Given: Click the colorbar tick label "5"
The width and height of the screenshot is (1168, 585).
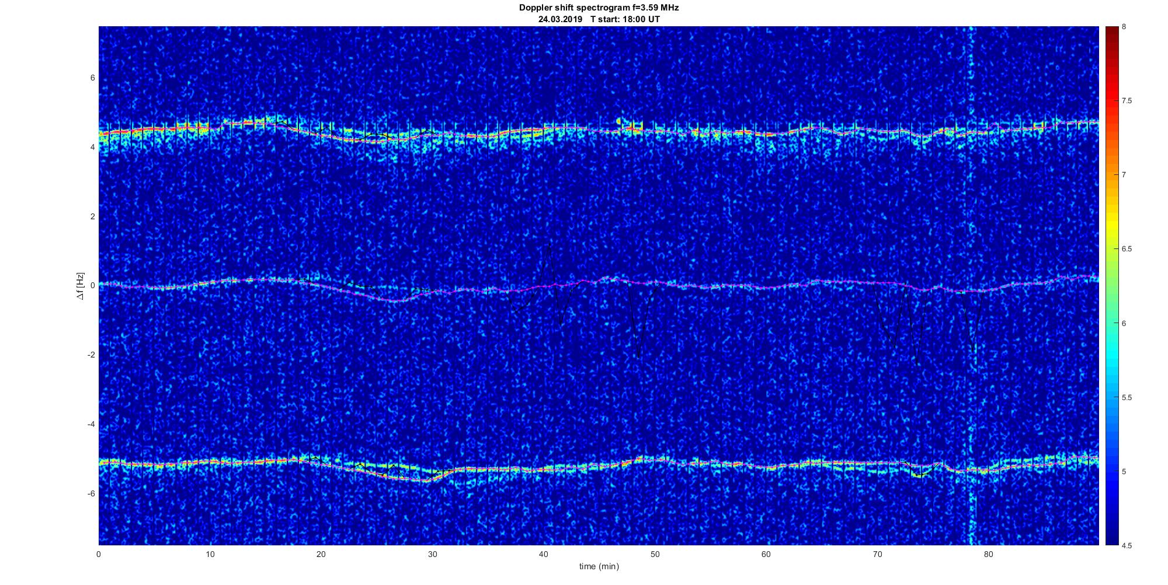Looking at the screenshot, I should [1124, 471].
